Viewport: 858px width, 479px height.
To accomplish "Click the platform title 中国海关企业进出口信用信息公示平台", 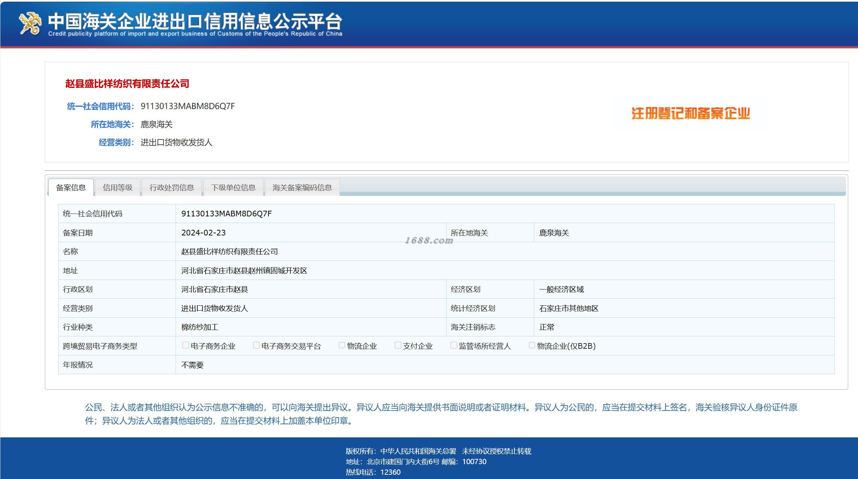I will click(195, 21).
